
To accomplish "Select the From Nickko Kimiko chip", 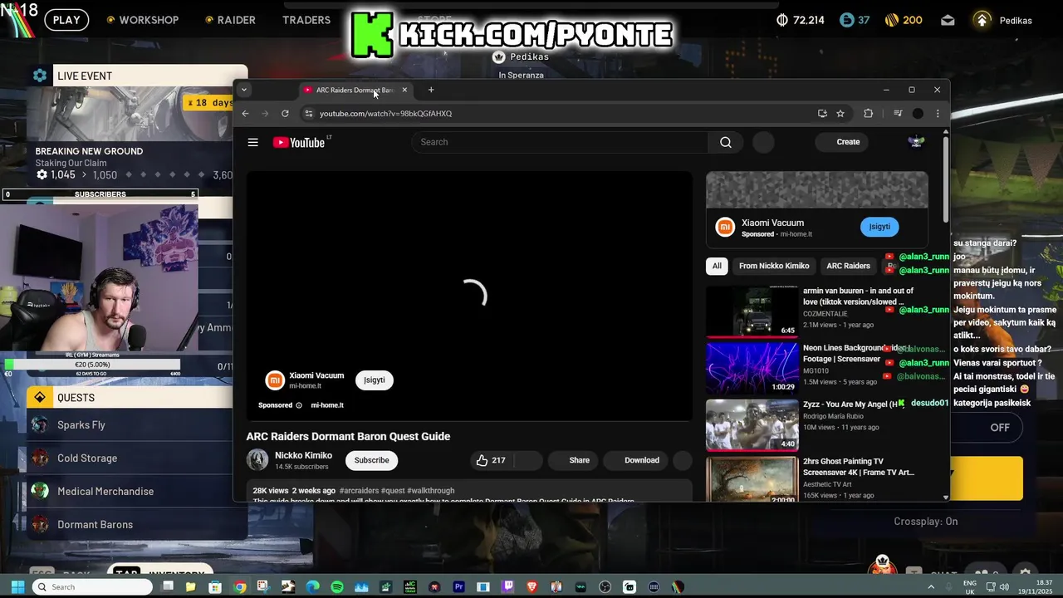I will [x=774, y=266].
